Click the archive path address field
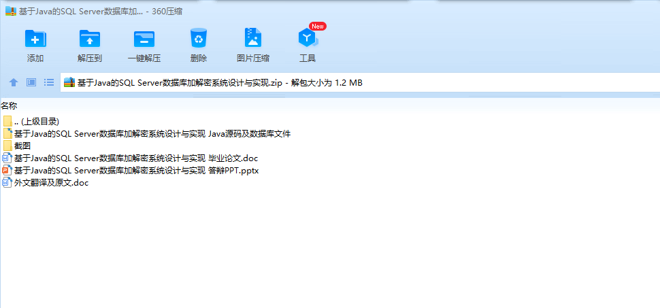The image size is (660, 308). tap(361, 82)
